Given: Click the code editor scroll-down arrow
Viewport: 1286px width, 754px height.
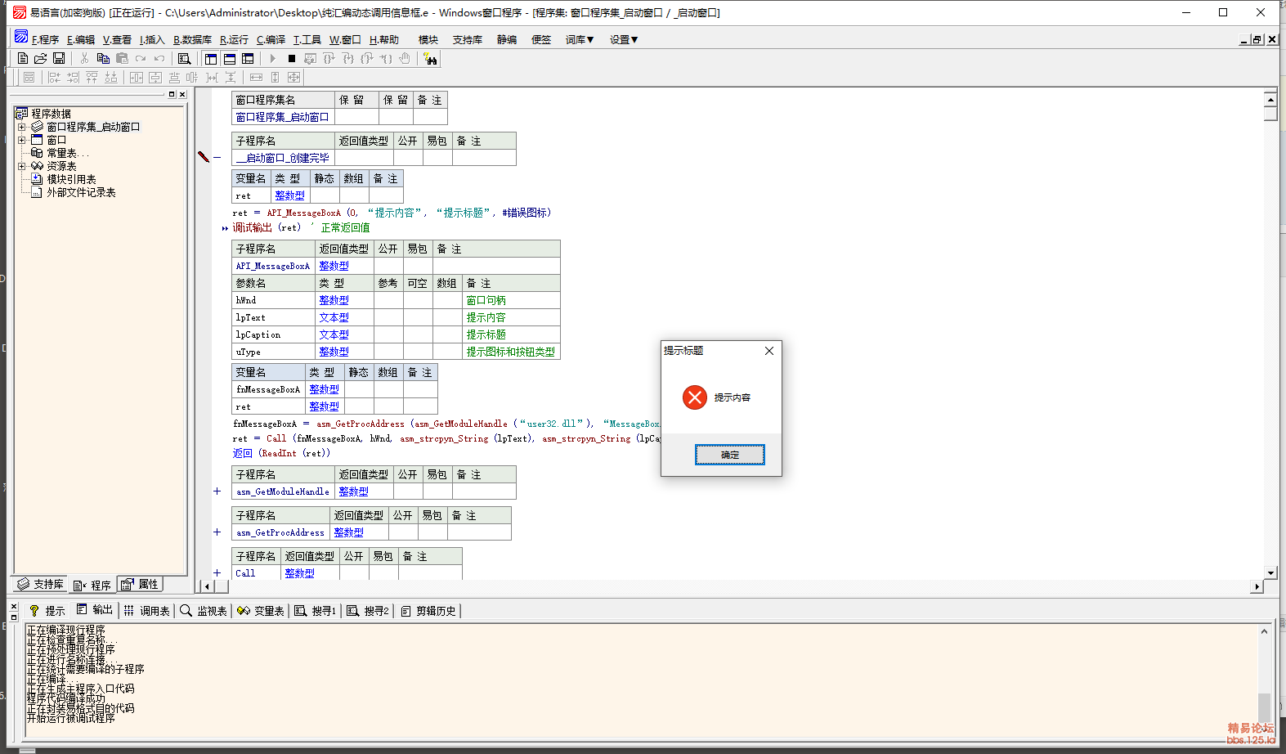Looking at the screenshot, I should [1270, 573].
